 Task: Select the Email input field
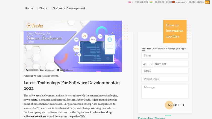click(165, 71)
